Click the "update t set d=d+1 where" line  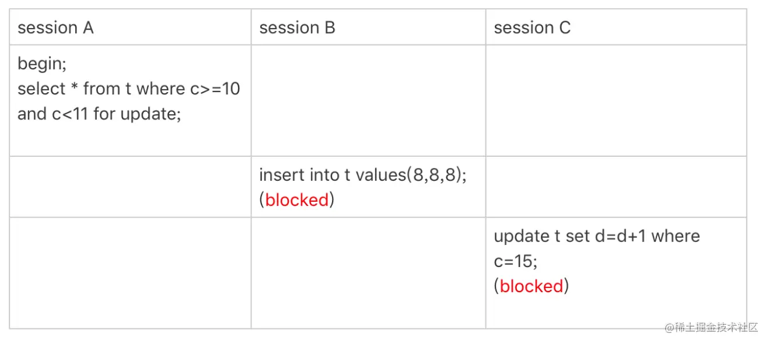click(x=596, y=236)
